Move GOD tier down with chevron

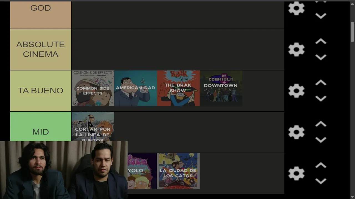point(321,16)
